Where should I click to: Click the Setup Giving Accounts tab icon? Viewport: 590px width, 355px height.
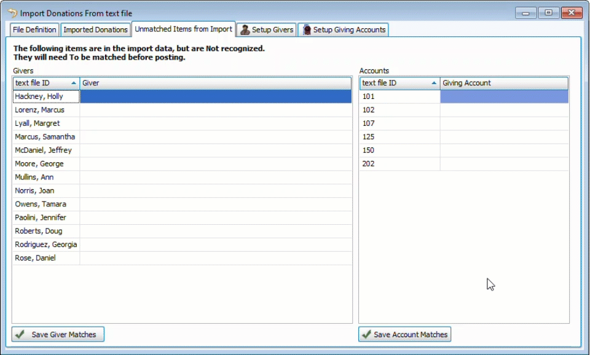click(306, 29)
